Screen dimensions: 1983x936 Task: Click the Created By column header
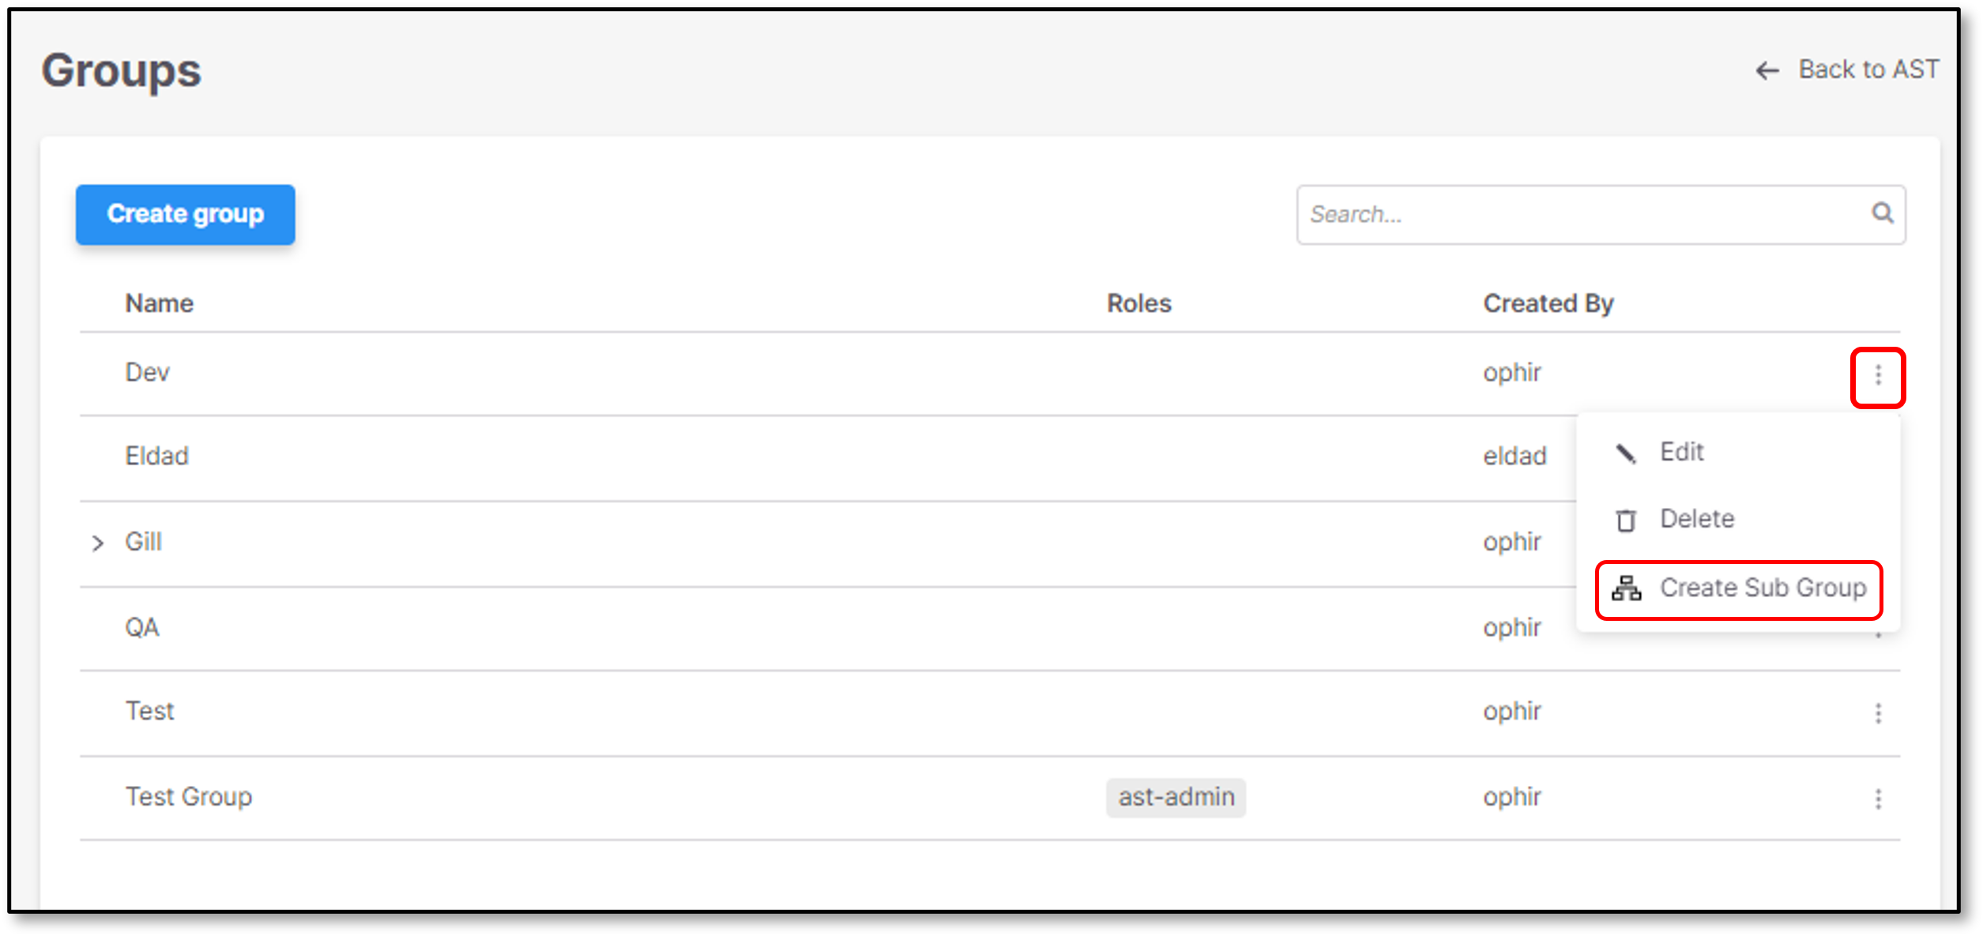tap(1548, 304)
